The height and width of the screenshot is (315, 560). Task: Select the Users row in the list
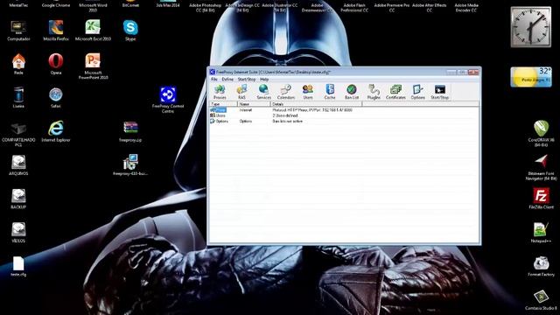[254, 115]
